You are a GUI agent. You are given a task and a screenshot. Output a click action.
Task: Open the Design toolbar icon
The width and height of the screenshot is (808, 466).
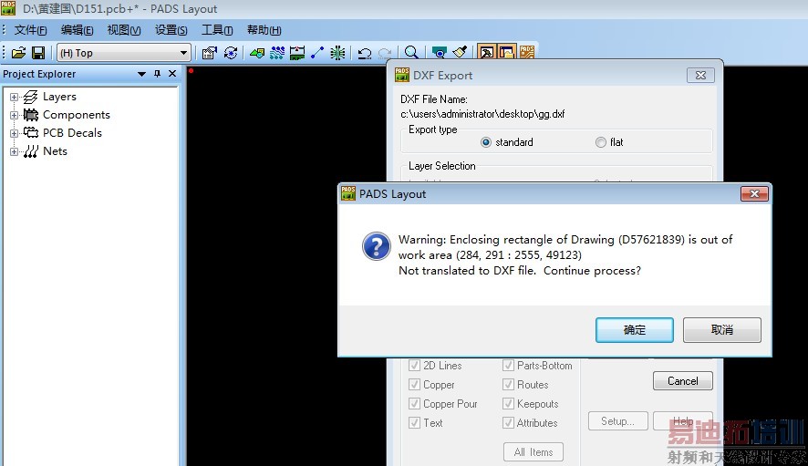point(277,53)
